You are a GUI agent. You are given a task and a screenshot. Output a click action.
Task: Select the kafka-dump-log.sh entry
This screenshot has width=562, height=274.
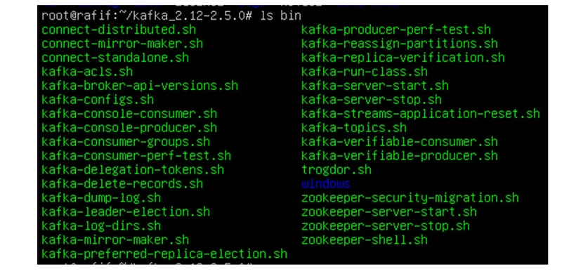[x=101, y=197]
